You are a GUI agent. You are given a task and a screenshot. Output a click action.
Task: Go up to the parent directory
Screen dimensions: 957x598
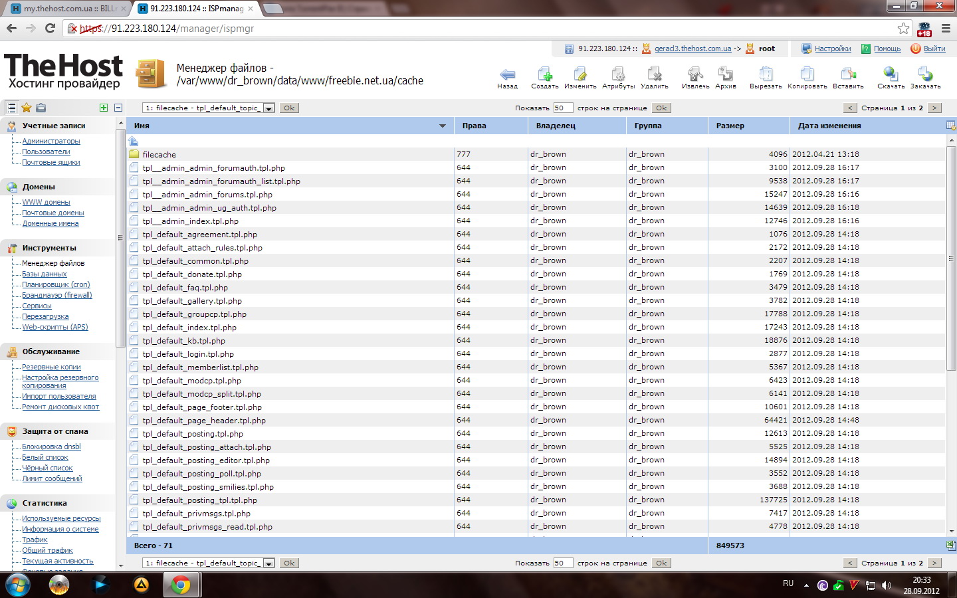coord(134,141)
